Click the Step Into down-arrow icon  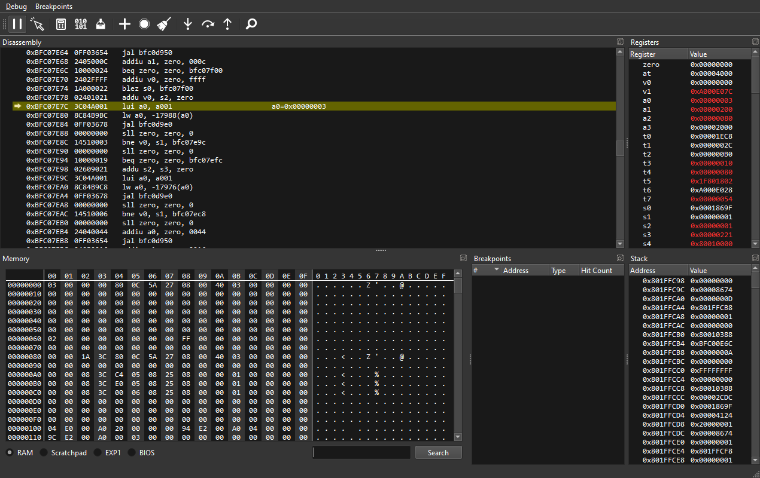[x=188, y=24]
